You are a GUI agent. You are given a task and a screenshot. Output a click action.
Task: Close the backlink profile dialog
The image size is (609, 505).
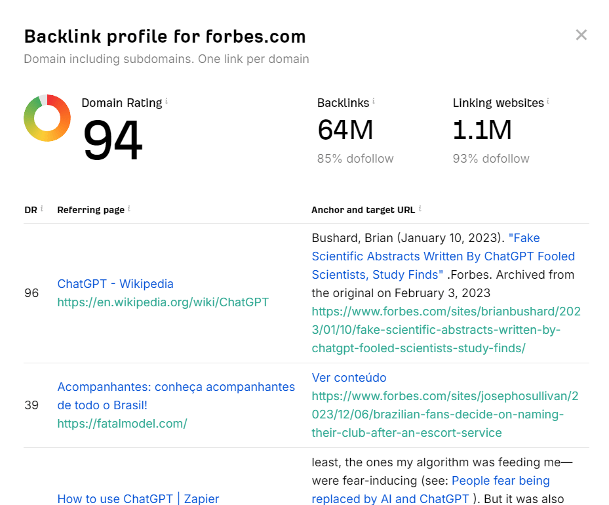581,35
